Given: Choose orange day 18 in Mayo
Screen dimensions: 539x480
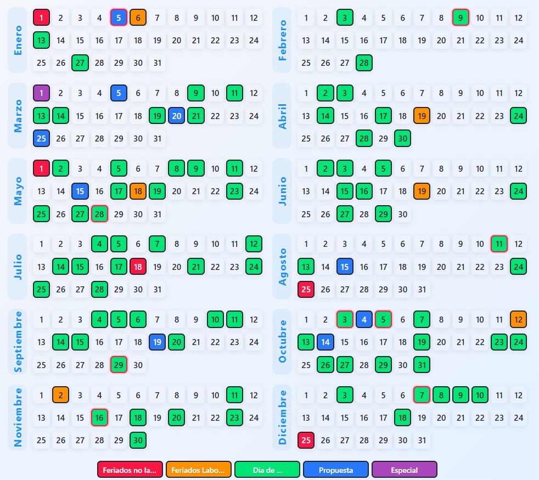Looking at the screenshot, I should (138, 191).
